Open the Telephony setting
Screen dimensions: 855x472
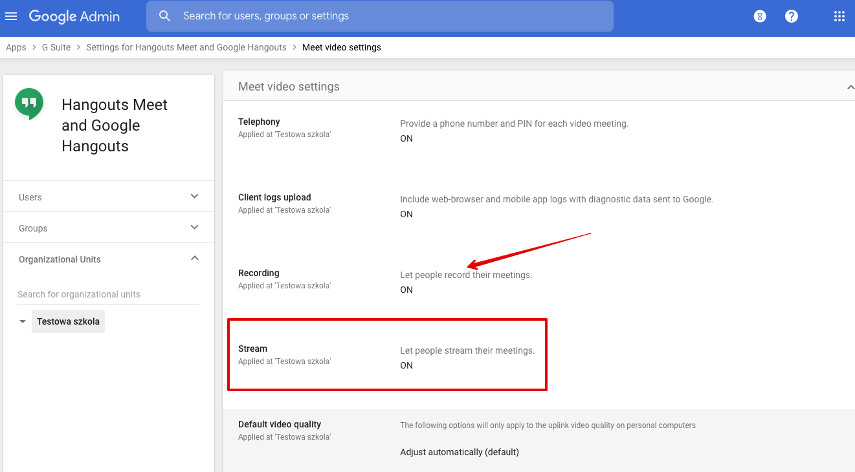[259, 122]
